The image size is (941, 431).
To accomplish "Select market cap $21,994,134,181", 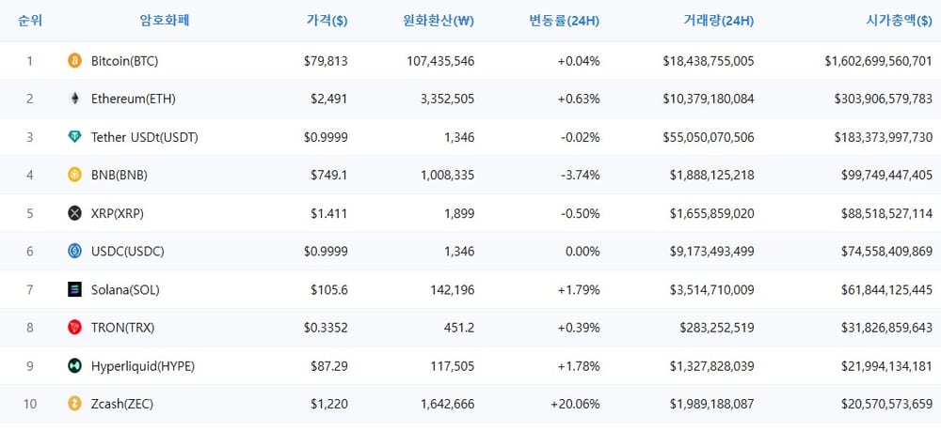I will click(887, 366).
